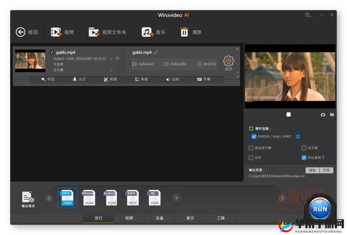The width and height of the screenshot is (347, 235).
Task: Open the 剪辑 scissors cut tool
Action: (110, 79)
